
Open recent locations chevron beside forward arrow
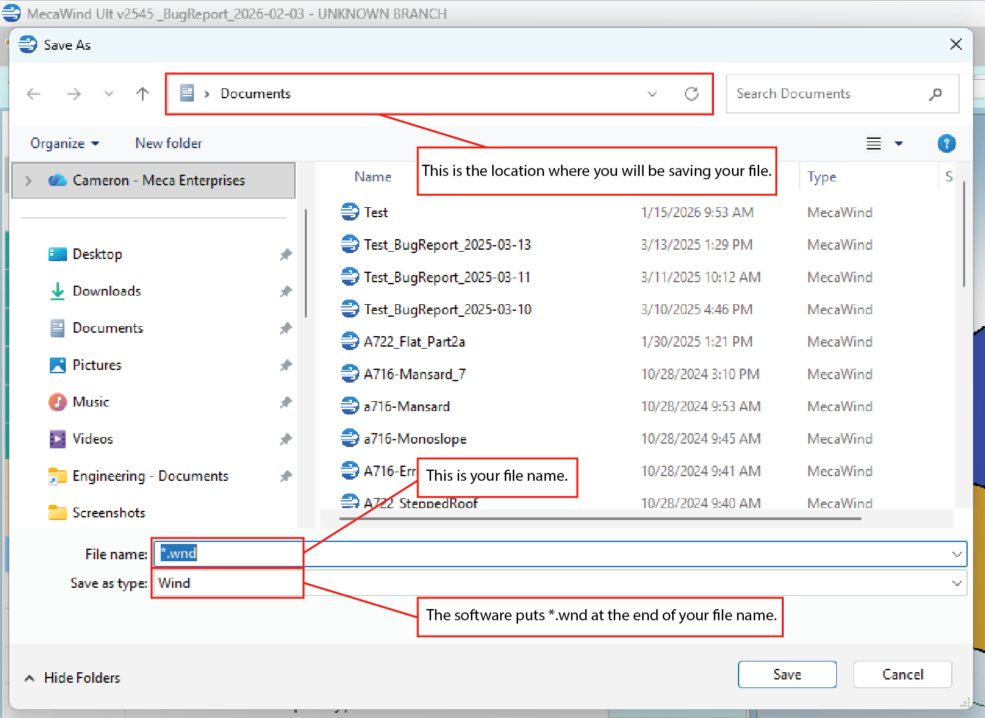pos(109,94)
